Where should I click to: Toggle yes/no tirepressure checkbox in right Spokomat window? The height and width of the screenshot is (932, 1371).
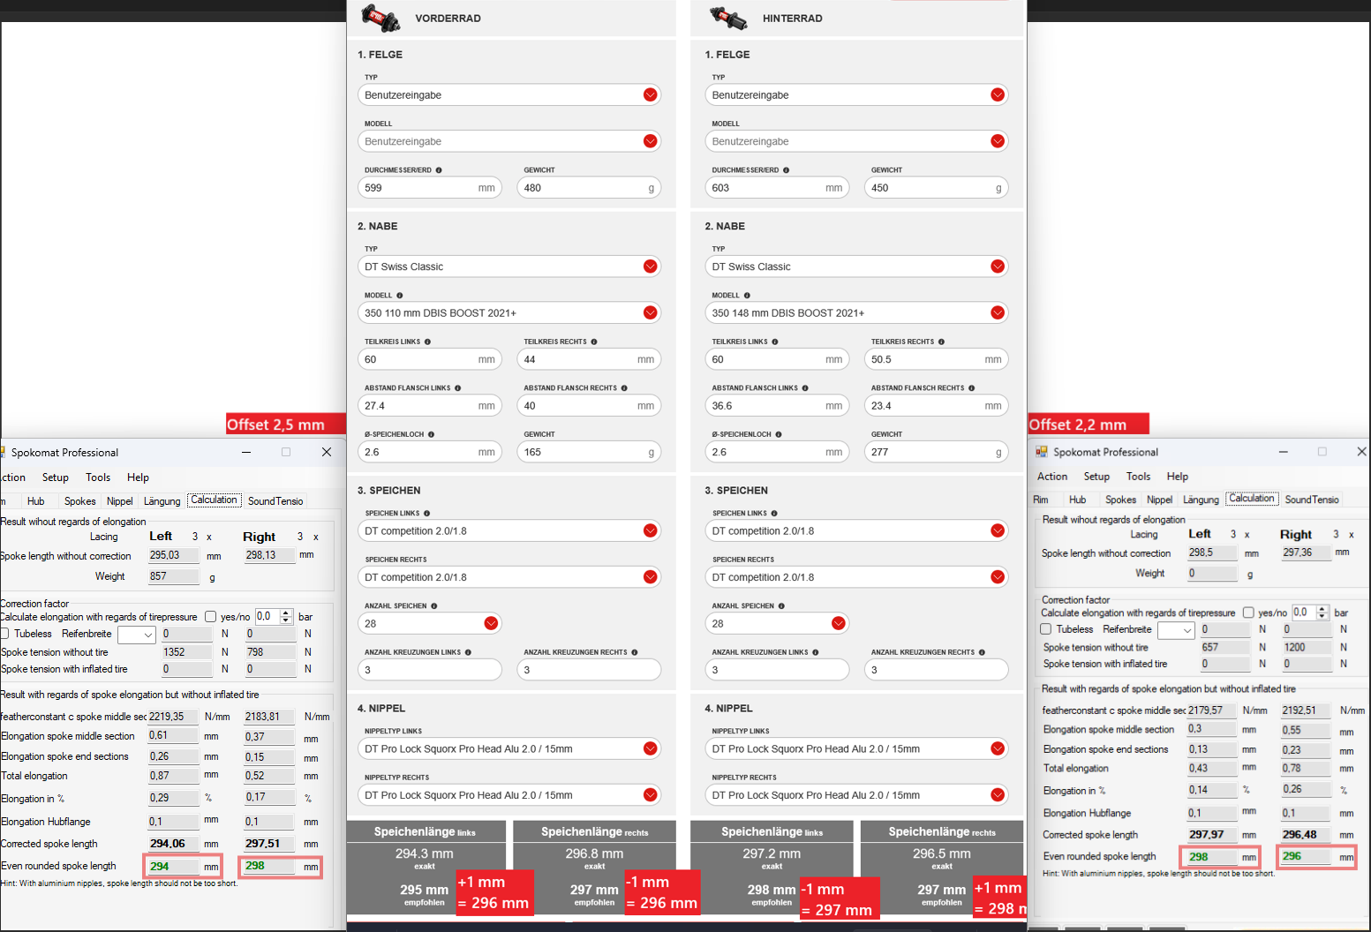1248,613
